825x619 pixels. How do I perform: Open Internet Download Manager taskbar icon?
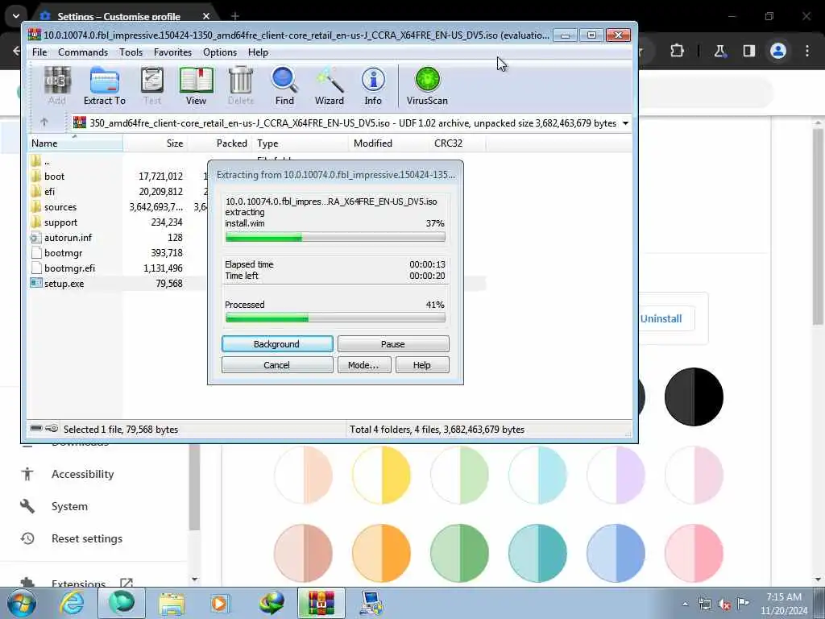click(x=272, y=604)
